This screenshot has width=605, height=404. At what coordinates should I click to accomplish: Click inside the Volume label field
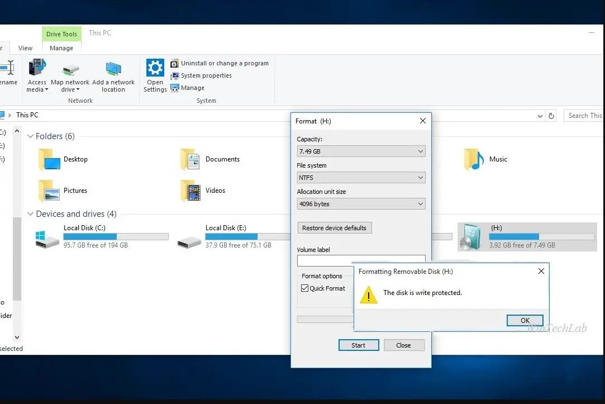pos(360,260)
